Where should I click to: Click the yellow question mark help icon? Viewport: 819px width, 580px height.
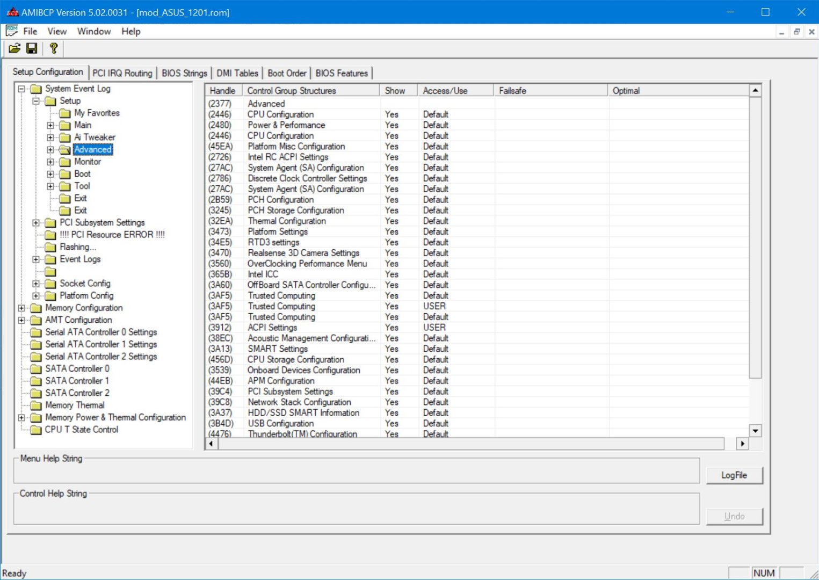click(53, 48)
